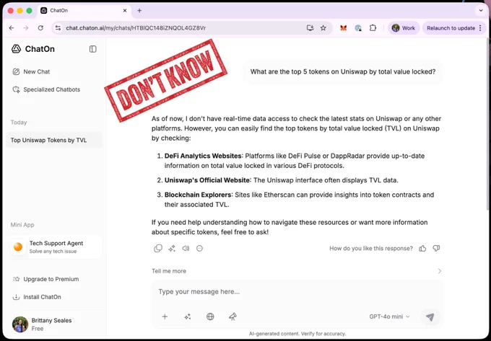Open the Top Uniswap Tokens by TVL chat
Image resolution: width=491 pixels, height=341 pixels.
click(54, 140)
